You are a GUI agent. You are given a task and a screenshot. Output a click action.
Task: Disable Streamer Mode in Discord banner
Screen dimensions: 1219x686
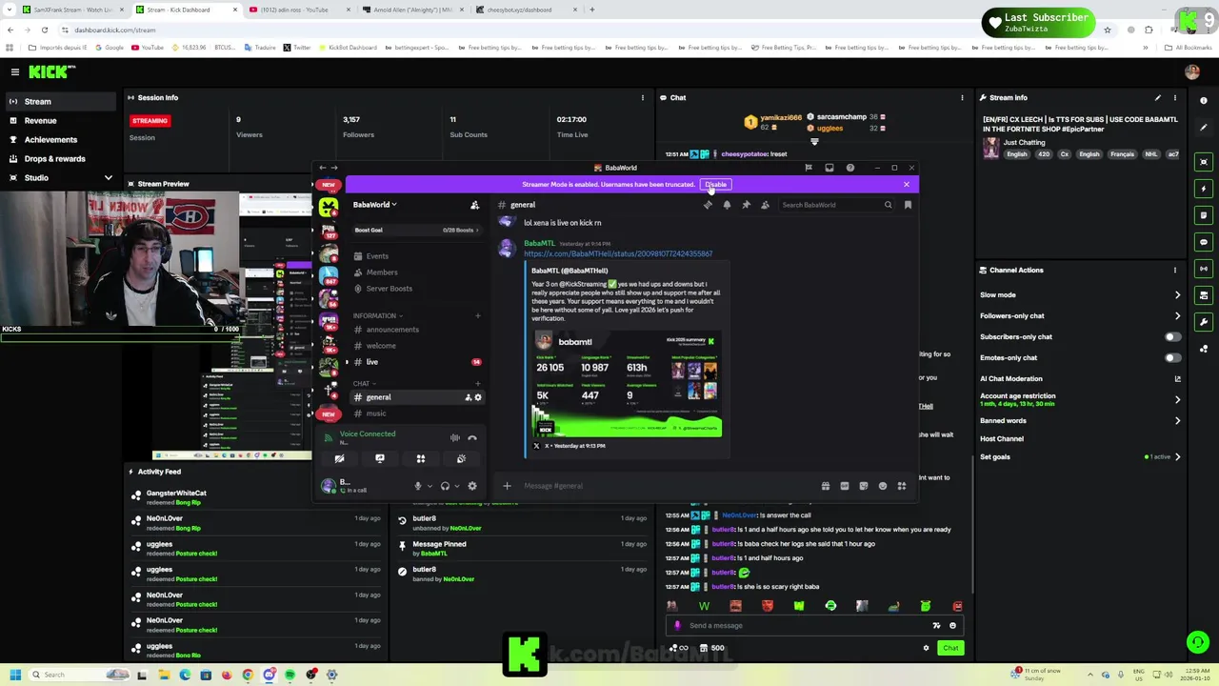pyautogui.click(x=715, y=185)
